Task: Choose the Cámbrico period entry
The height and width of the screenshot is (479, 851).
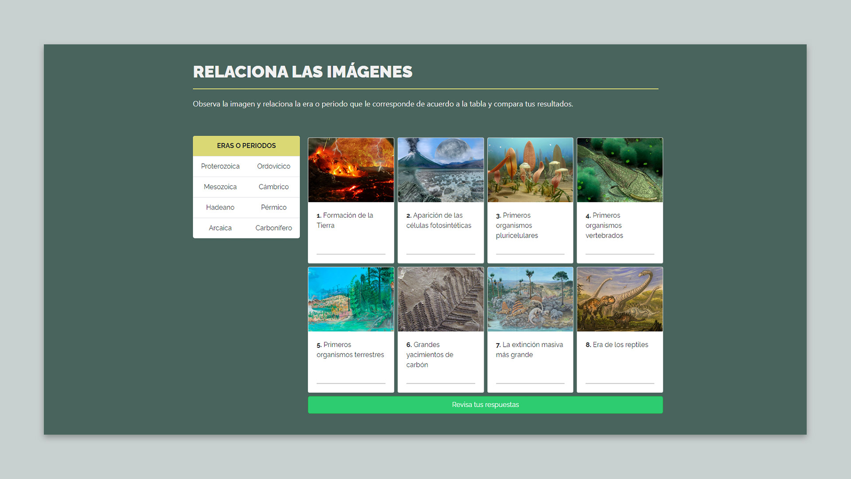Action: pos(273,187)
